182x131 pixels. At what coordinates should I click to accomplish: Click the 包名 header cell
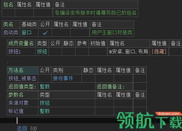[8, 5]
